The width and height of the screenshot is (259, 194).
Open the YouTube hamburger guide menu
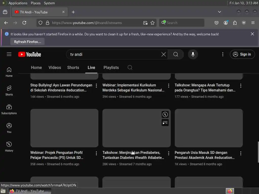pyautogui.click(x=9, y=54)
